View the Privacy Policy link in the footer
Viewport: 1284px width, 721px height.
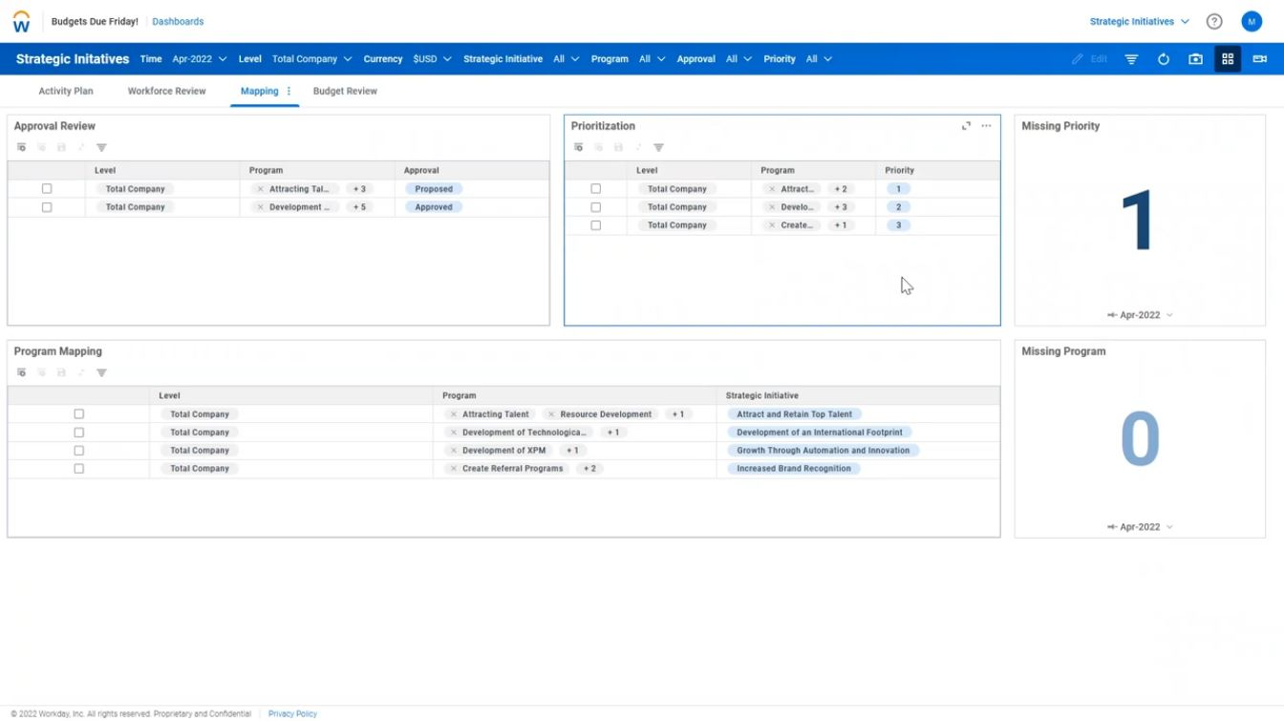(291, 713)
